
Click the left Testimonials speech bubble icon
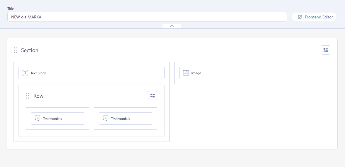pos(37,118)
